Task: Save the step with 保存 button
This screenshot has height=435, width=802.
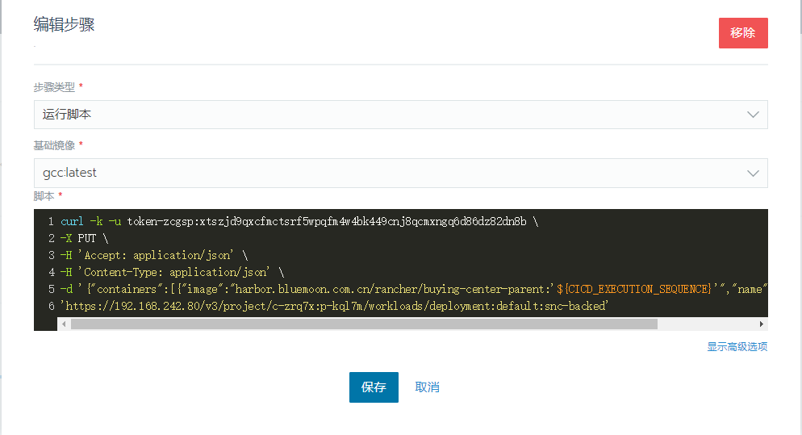Action: (374, 387)
